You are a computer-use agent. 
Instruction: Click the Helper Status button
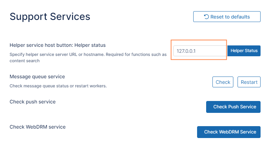click(x=244, y=51)
